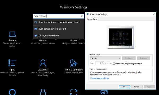Click the icon beside Turn screen saver on or off
The image size is (159, 95).
36,29
